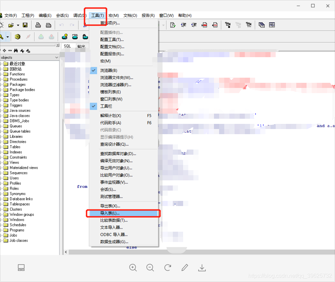Select the Materialized views folder
Image resolution: width=335 pixels, height=282 pixels.
tap(24, 168)
